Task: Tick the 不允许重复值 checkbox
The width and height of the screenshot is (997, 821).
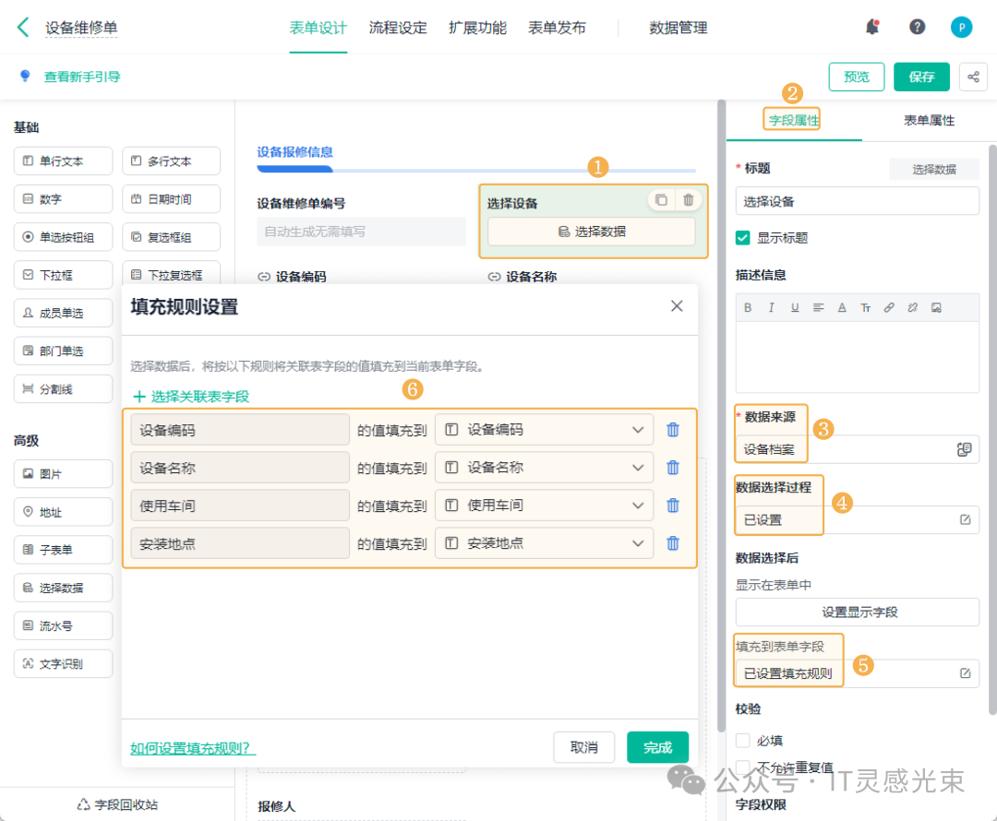Action: click(x=743, y=767)
